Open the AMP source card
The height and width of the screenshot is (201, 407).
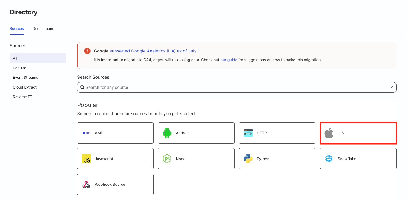pyautogui.click(x=115, y=133)
